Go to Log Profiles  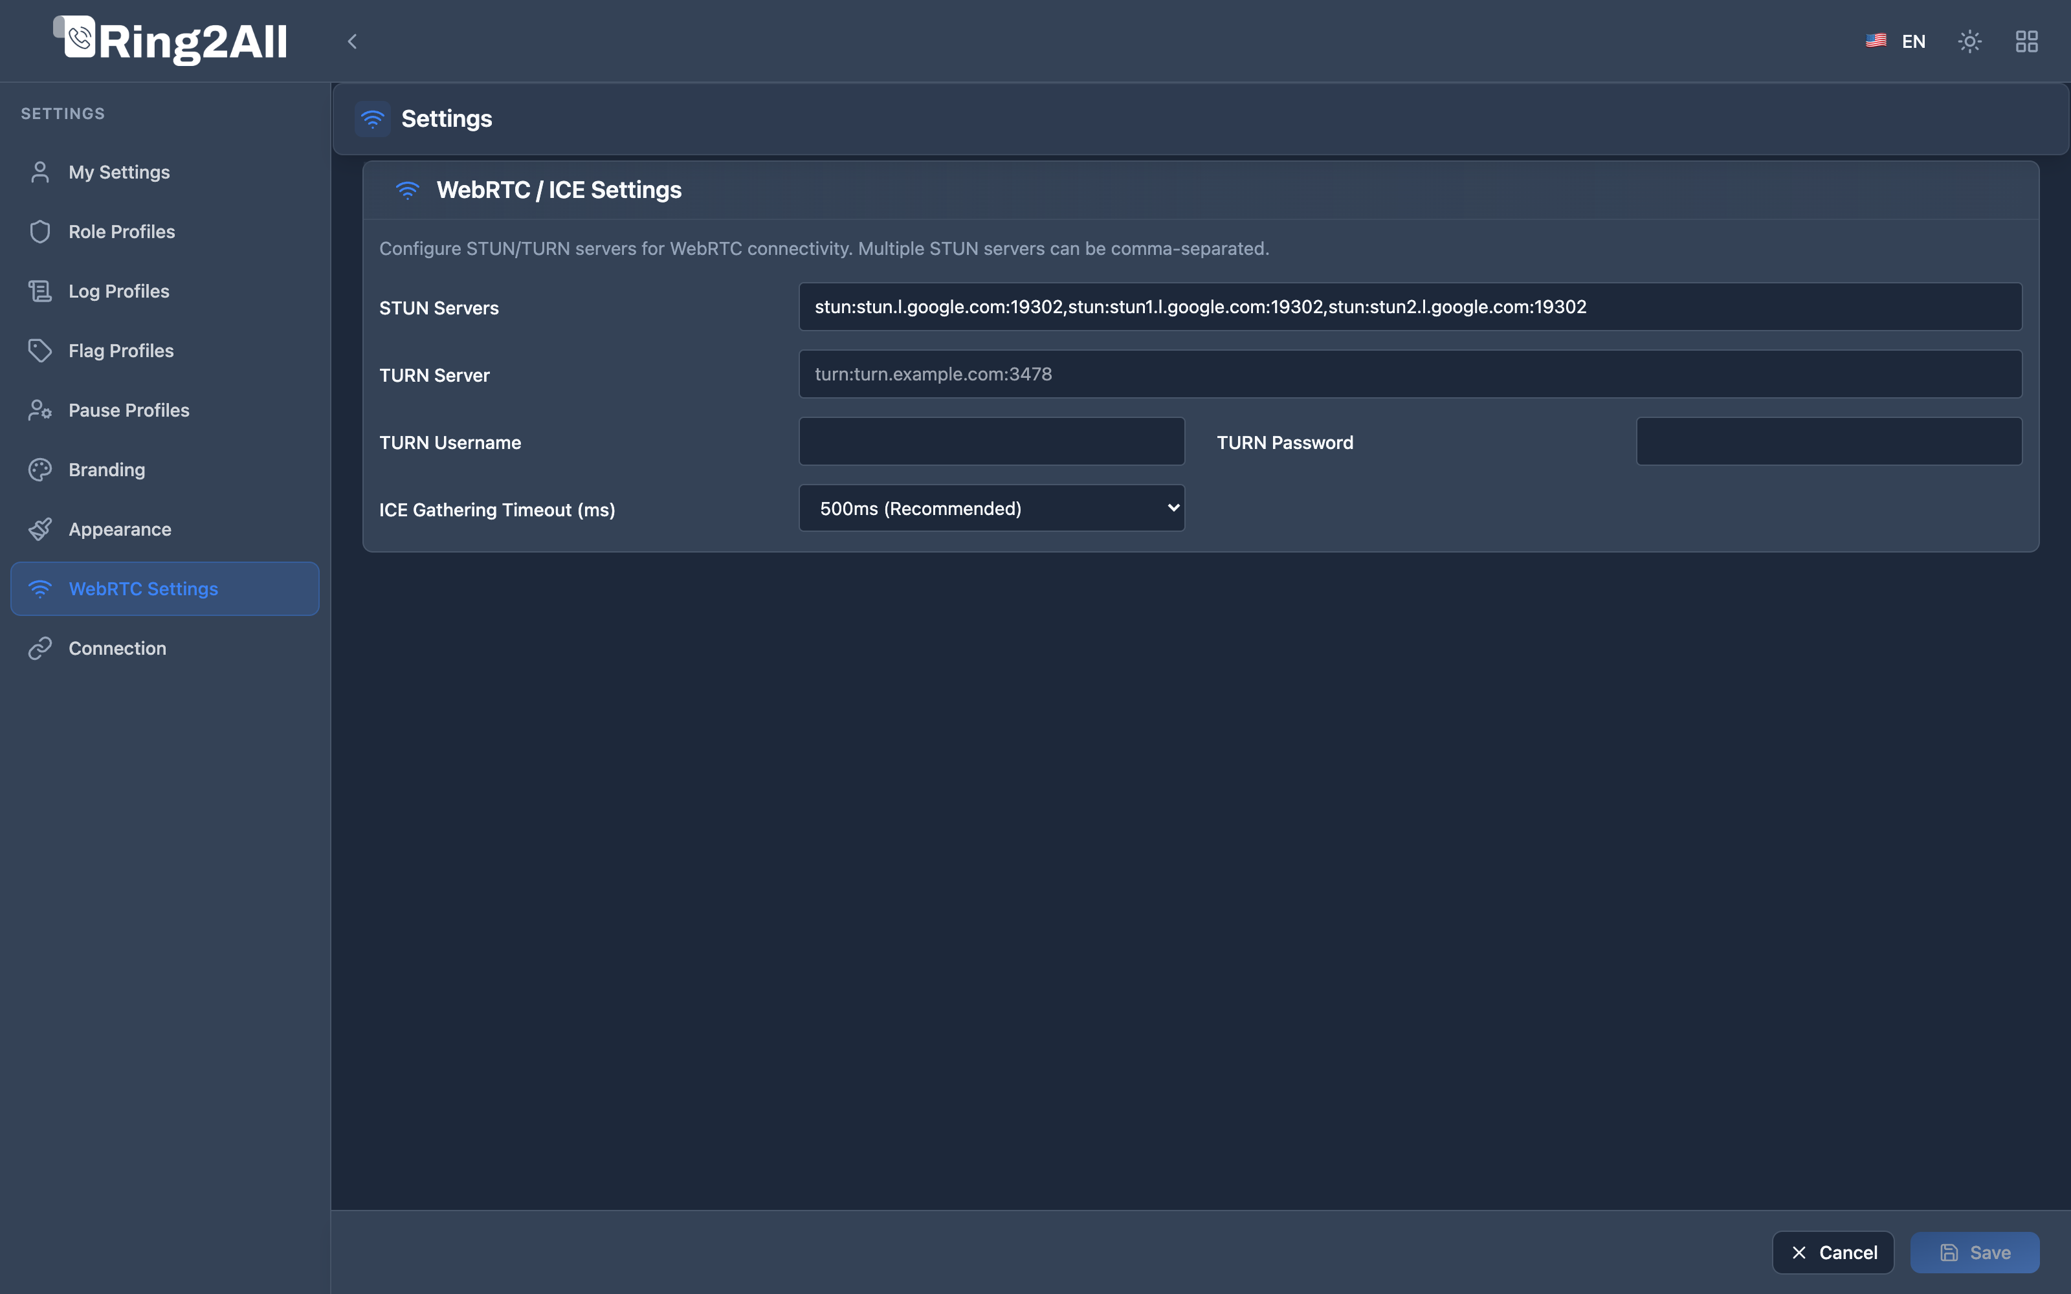[164, 291]
